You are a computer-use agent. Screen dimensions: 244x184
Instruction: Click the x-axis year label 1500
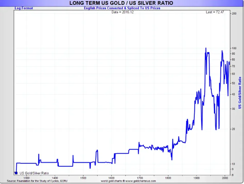click(x=83, y=178)
